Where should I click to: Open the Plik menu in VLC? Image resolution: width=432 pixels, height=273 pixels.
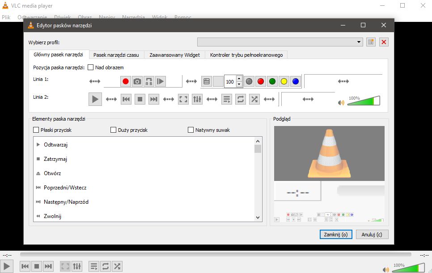click(x=6, y=17)
